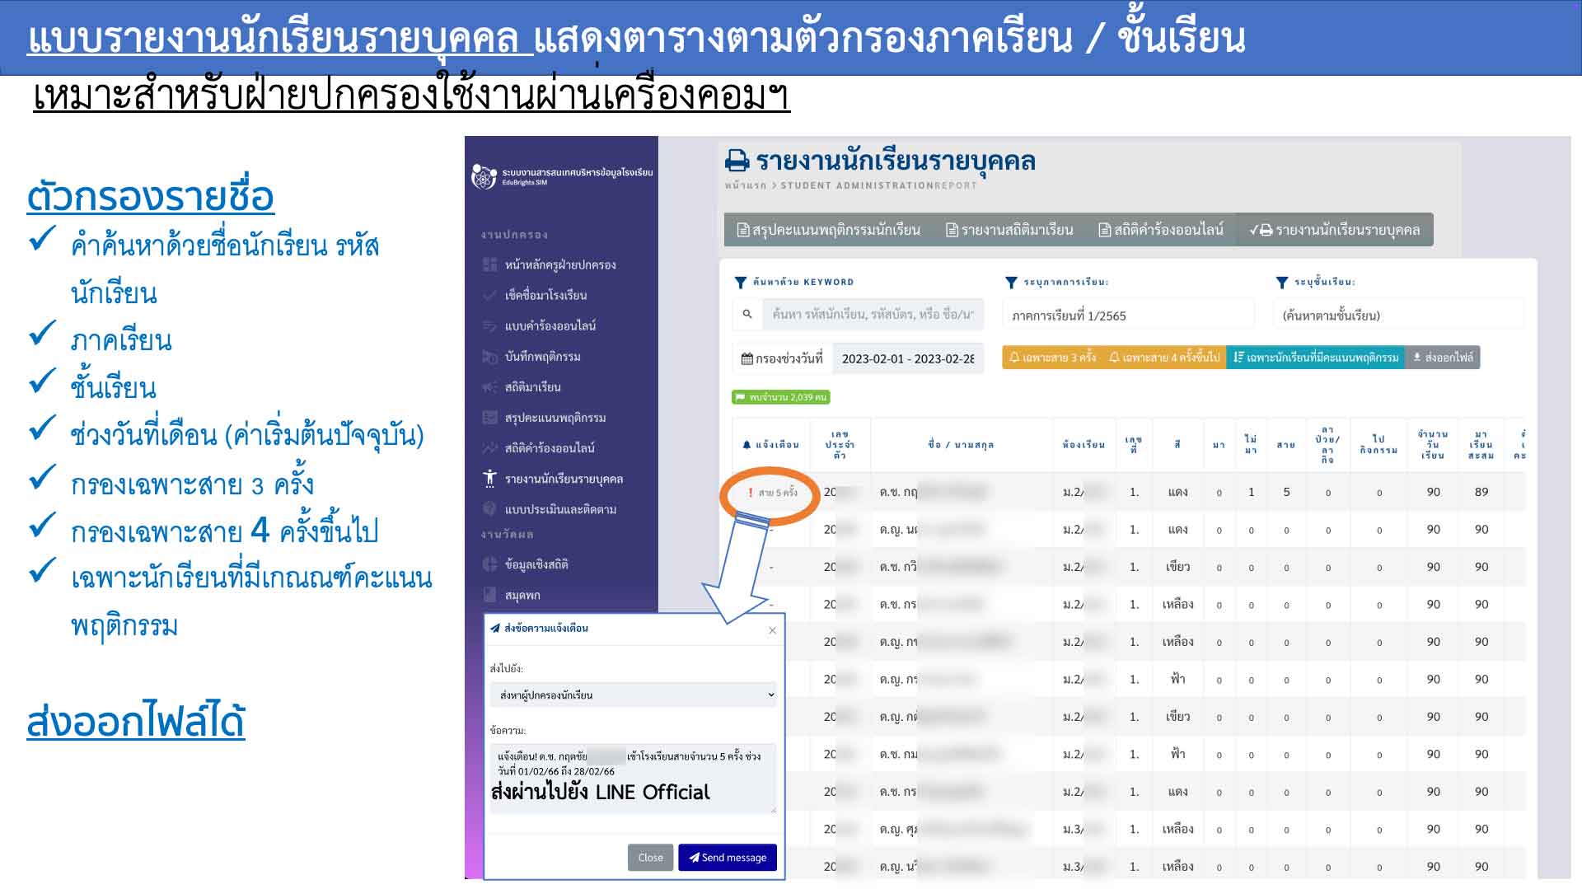1582x889 pixels.
Task: Click the EduBrights SIM logo icon
Action: click(x=483, y=176)
